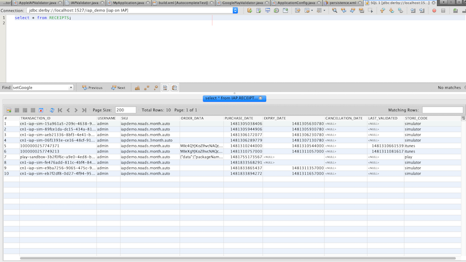Click the Insert Record icon in results toolbar

pyautogui.click(x=9, y=110)
